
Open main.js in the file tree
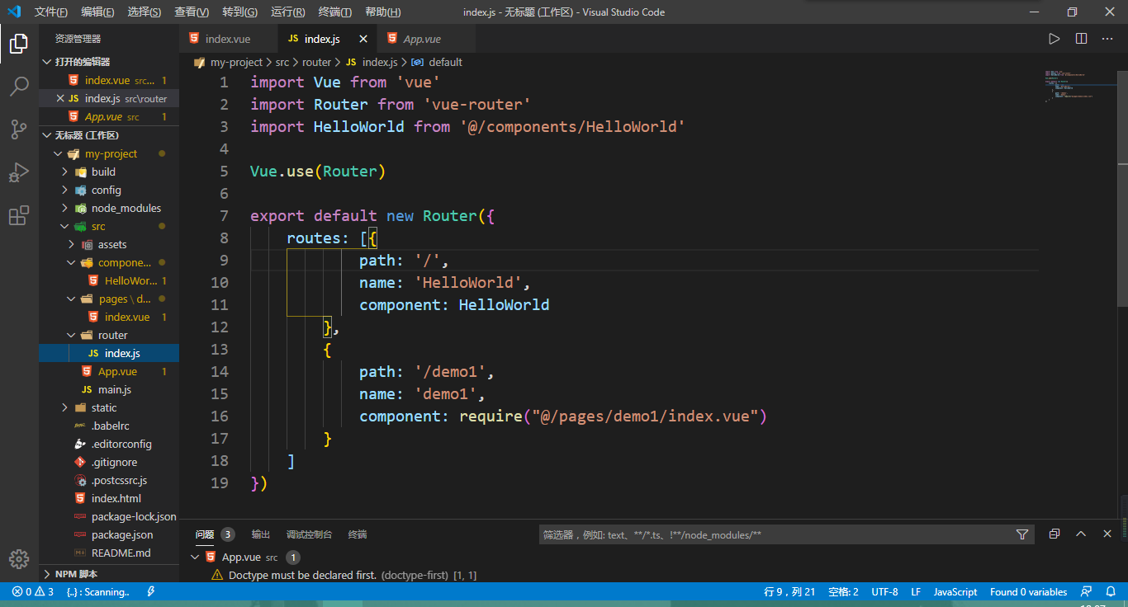(x=115, y=389)
